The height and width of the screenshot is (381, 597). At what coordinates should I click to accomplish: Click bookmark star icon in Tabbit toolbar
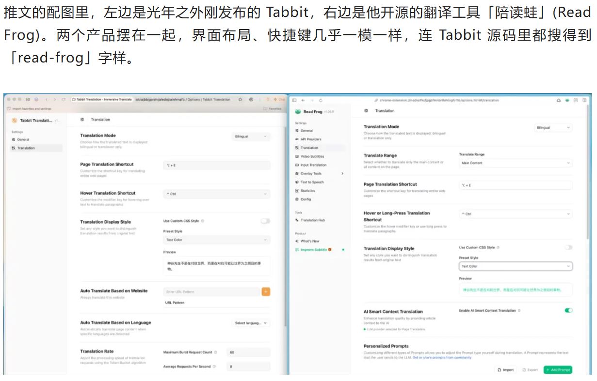[240, 99]
